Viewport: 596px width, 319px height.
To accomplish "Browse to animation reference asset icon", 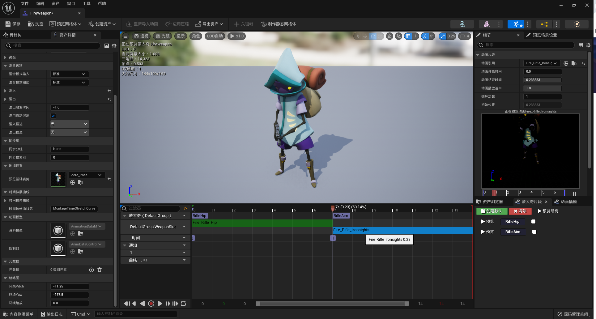I will click(x=574, y=63).
